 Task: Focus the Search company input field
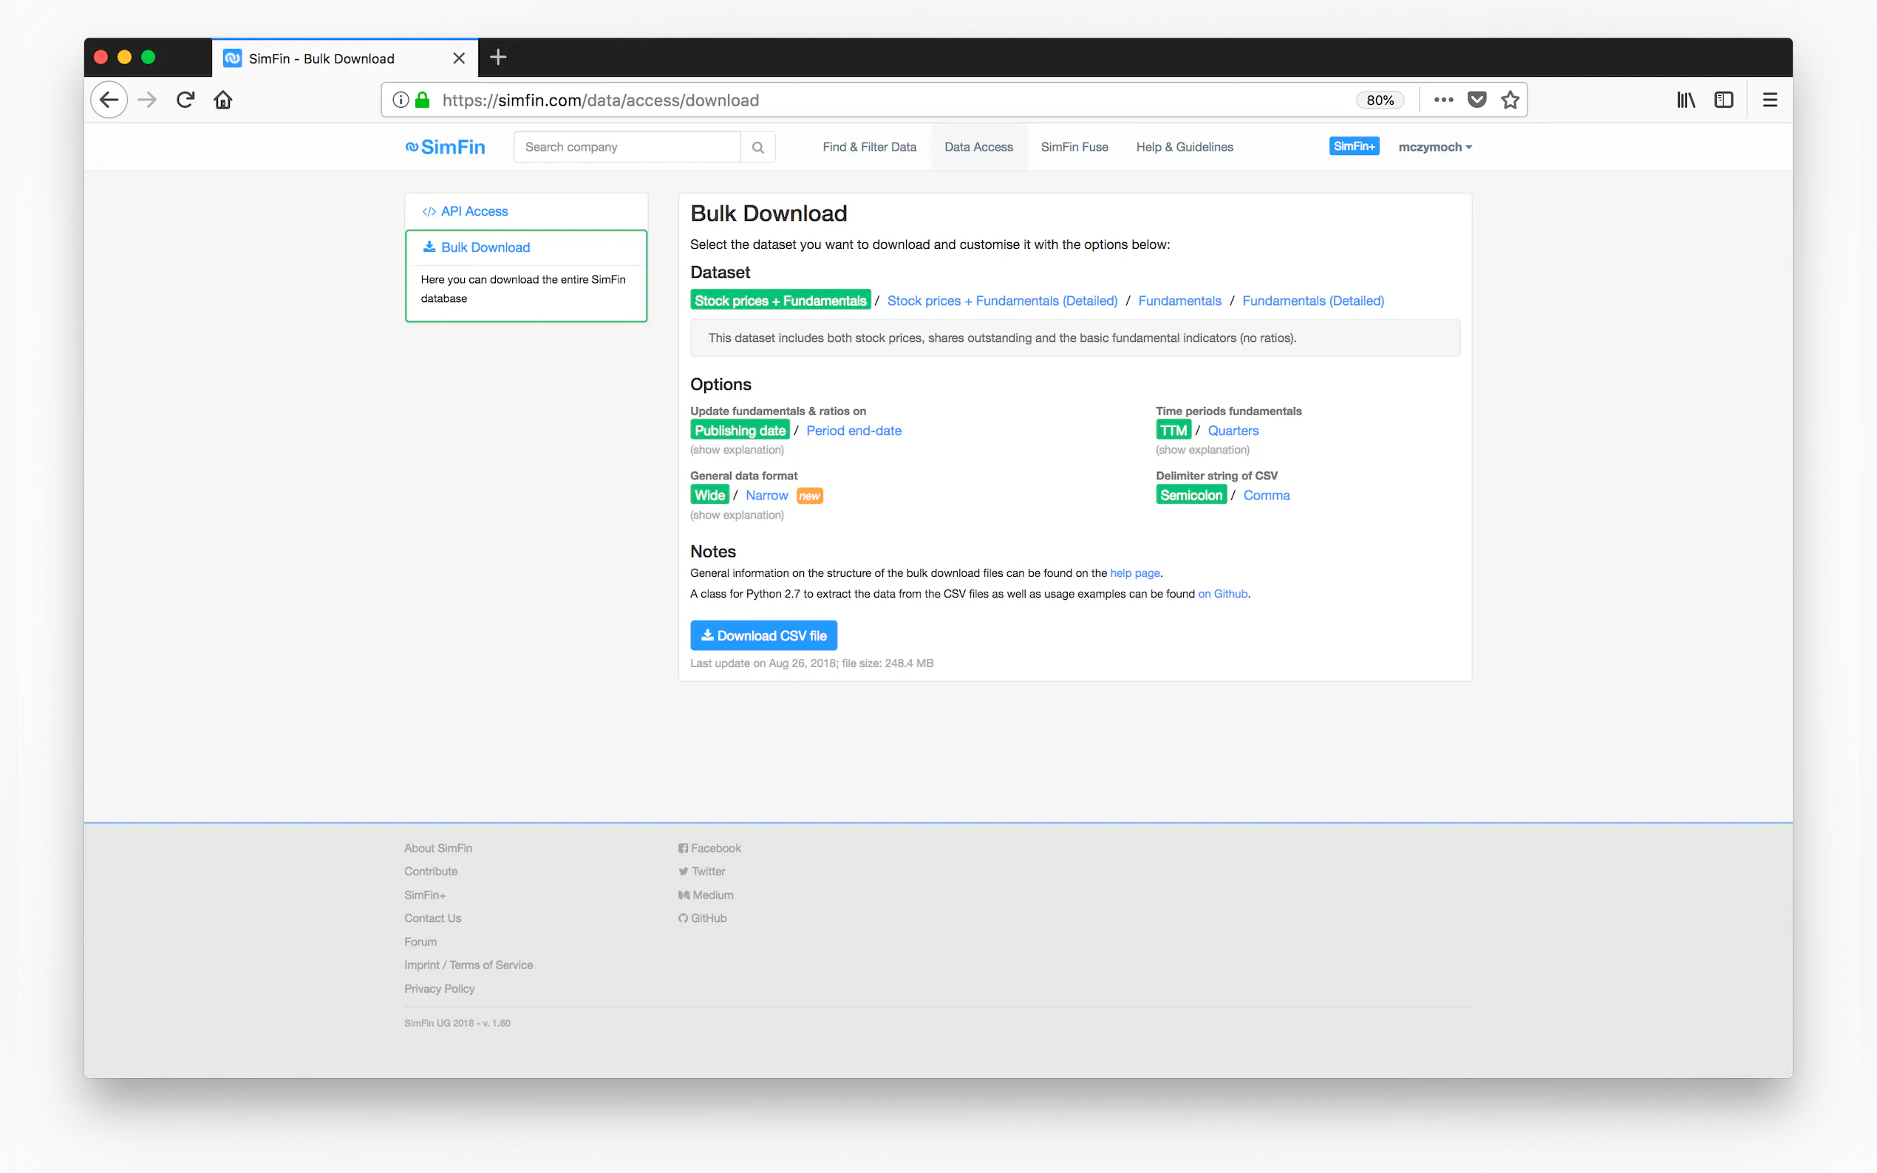(627, 148)
